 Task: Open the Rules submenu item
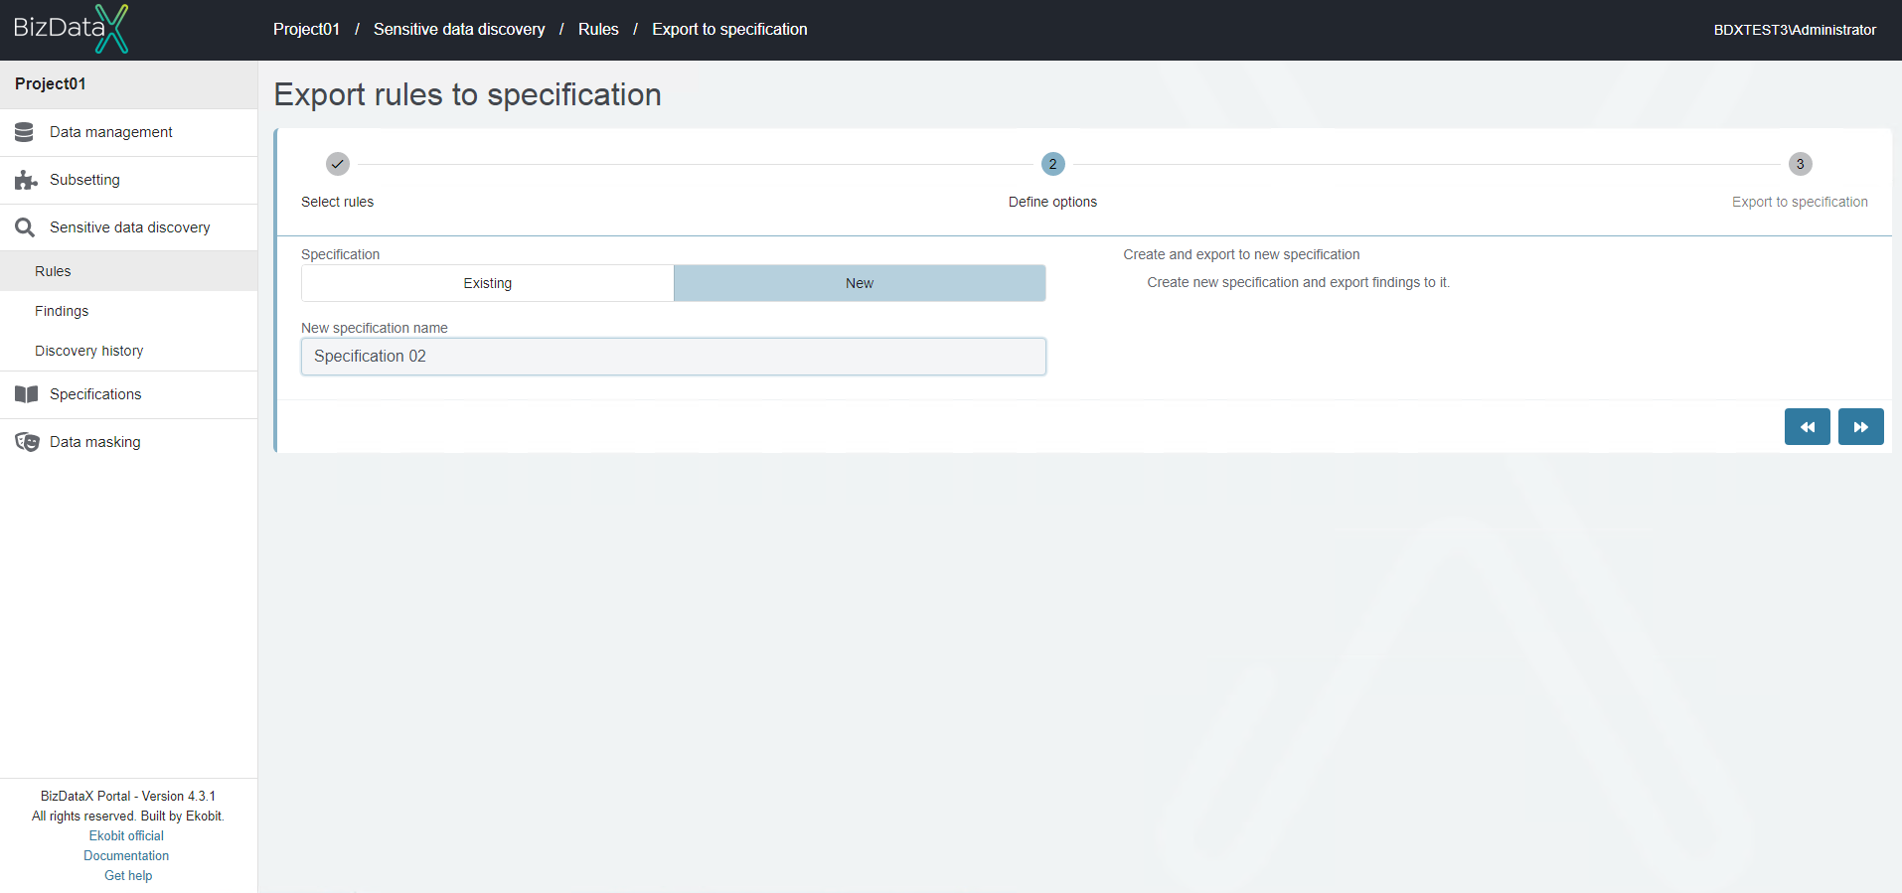pyautogui.click(x=129, y=271)
